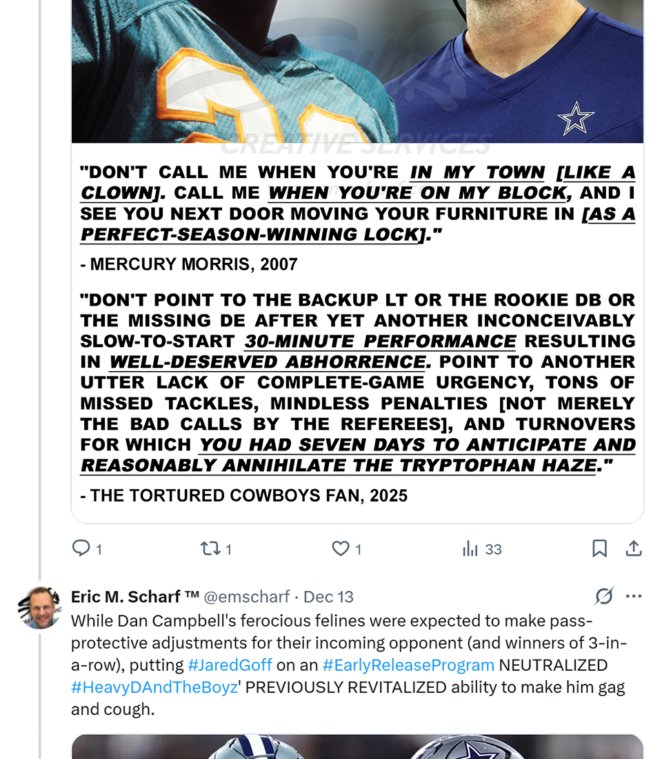Click the Grok icon on Eric's Dec 13 post
Viewport: 662px width, 759px height.
603,596
